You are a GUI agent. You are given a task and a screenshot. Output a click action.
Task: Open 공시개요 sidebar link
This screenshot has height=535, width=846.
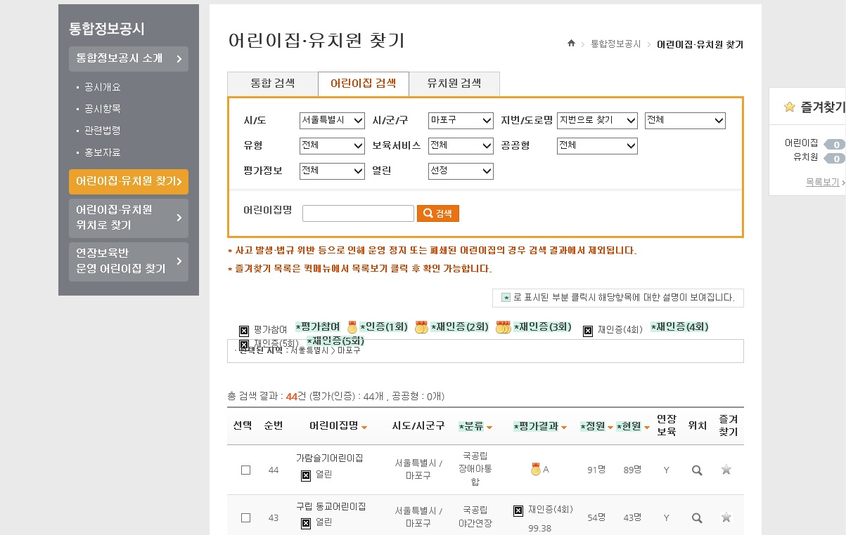pos(103,88)
